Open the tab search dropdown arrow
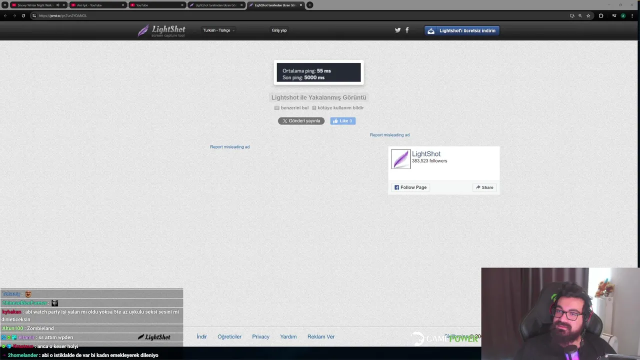640x360 pixels. point(5,5)
